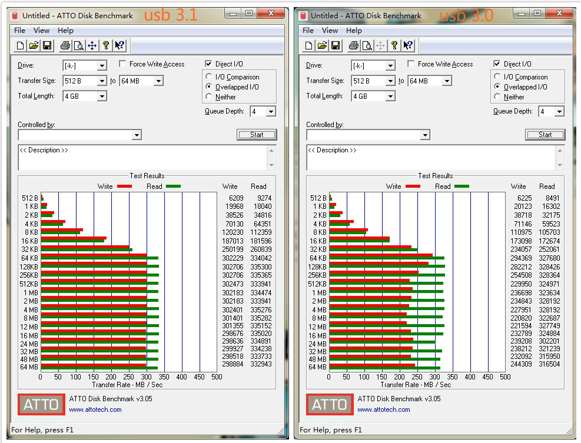The width and height of the screenshot is (581, 443).
Task: Open the Total Length dropdown in the left window
Action: [x=101, y=96]
